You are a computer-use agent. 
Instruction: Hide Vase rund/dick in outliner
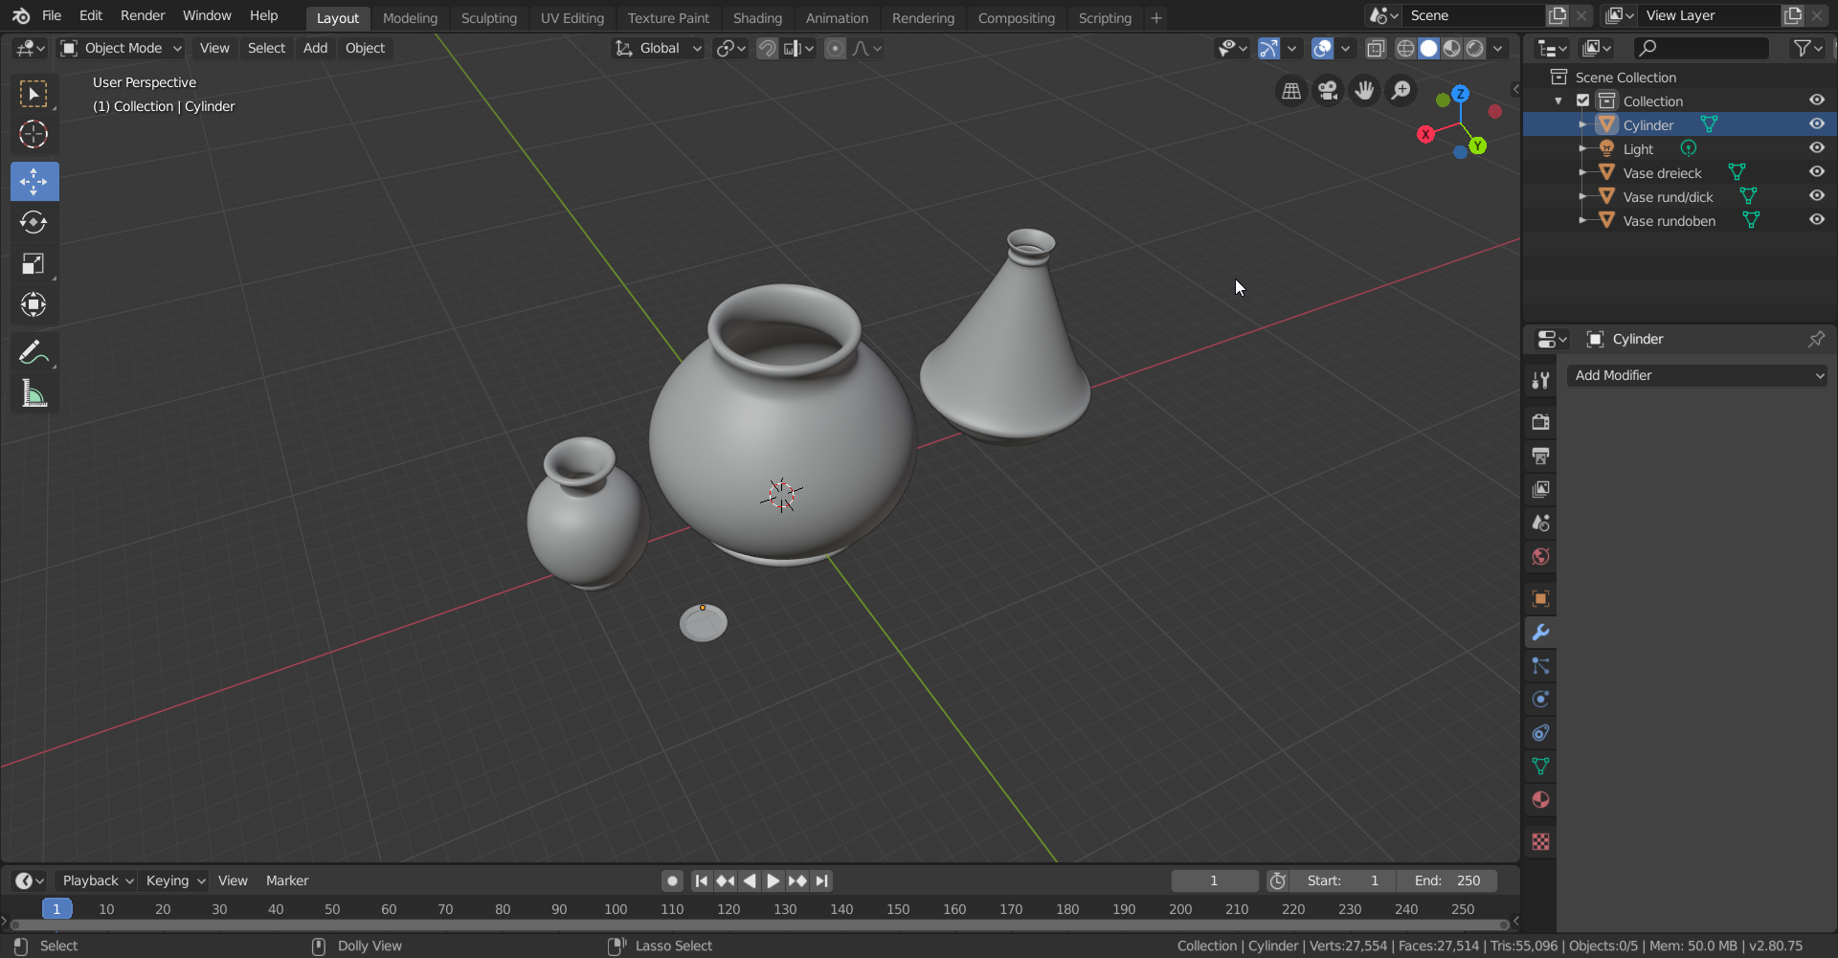tap(1816, 196)
